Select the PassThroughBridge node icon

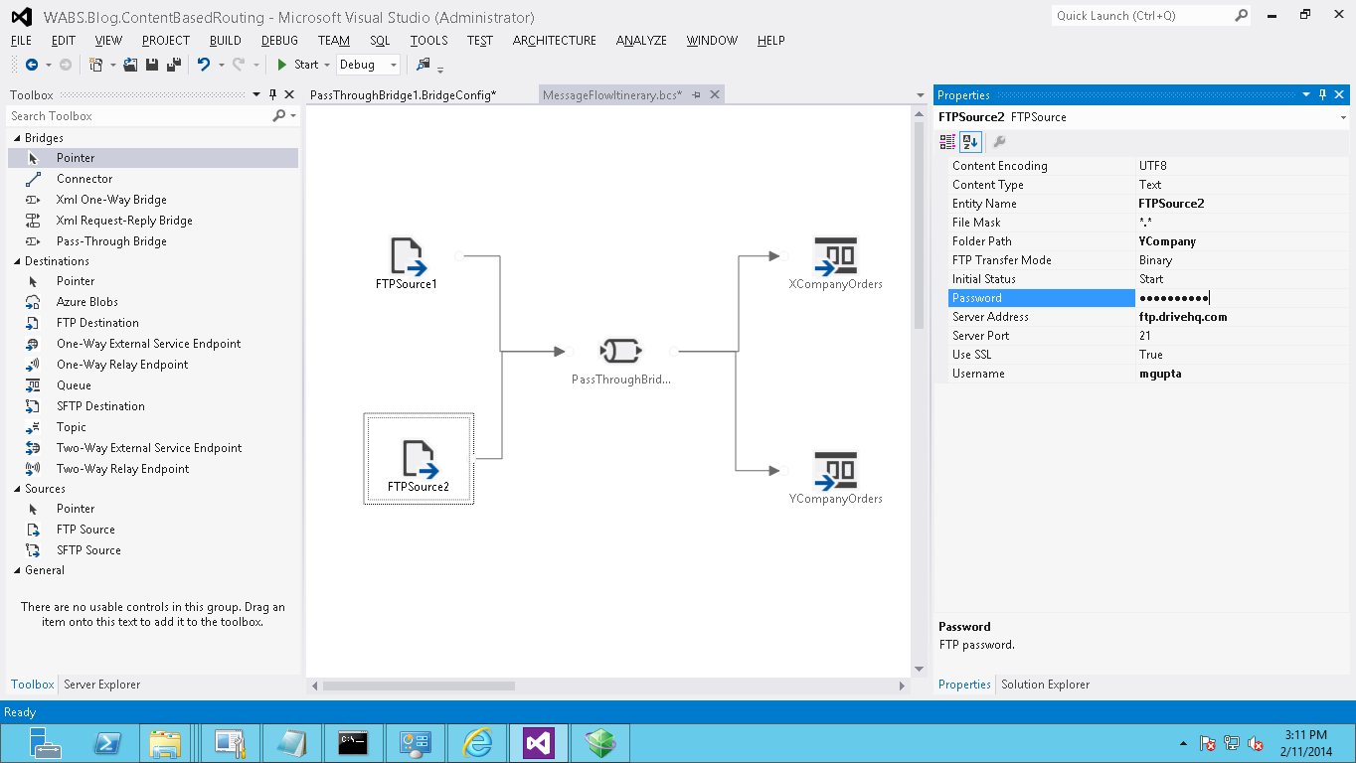(x=621, y=351)
